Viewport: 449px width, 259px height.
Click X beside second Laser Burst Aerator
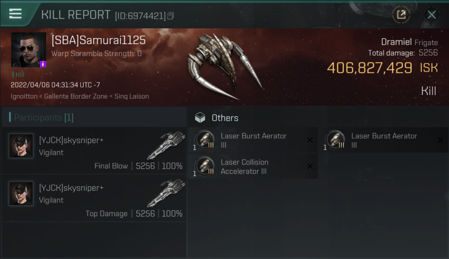pos(440,140)
